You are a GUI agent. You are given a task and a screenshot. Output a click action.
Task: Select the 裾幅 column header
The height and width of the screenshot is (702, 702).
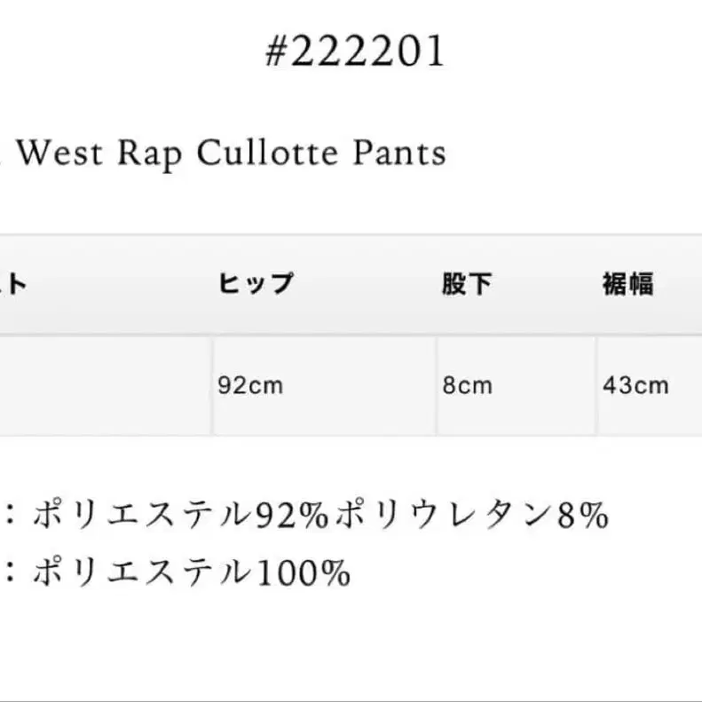pos(627,285)
